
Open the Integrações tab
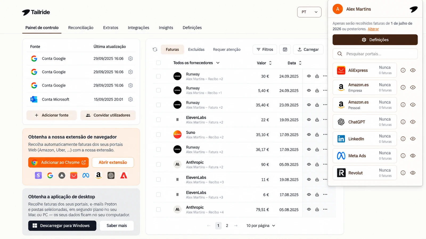pyautogui.click(x=138, y=28)
